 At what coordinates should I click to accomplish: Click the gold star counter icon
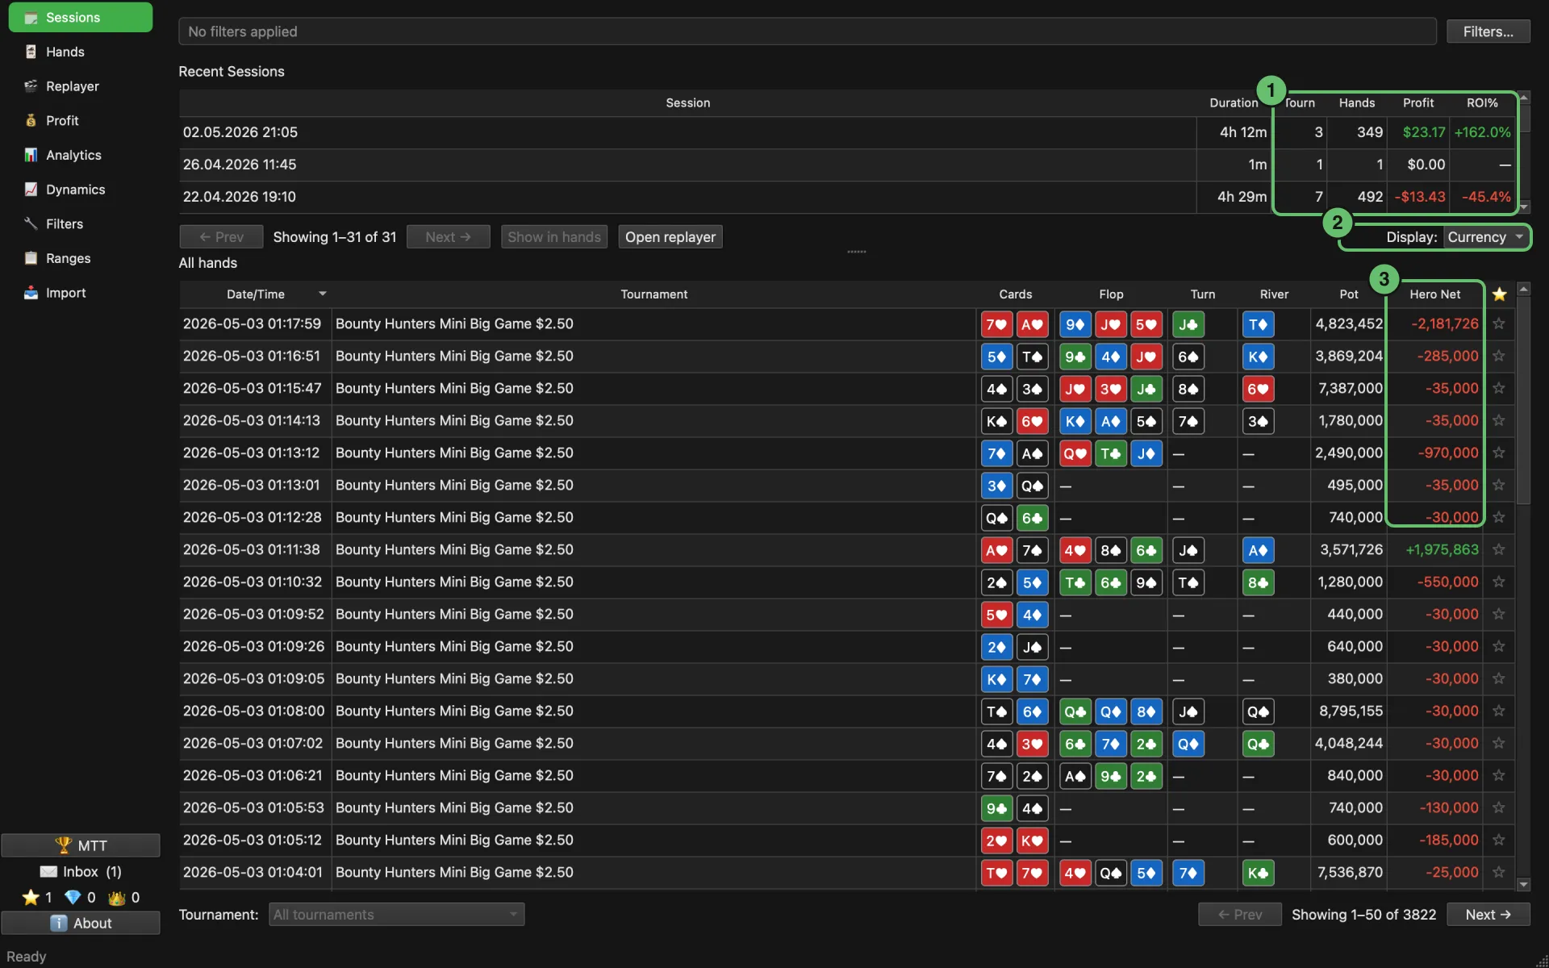pyautogui.click(x=31, y=897)
